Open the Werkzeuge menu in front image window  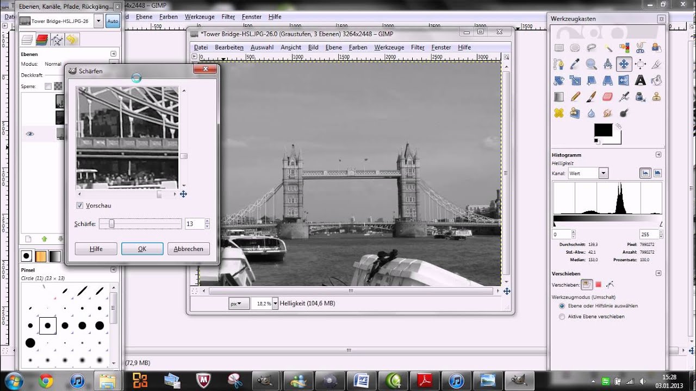(x=389, y=47)
